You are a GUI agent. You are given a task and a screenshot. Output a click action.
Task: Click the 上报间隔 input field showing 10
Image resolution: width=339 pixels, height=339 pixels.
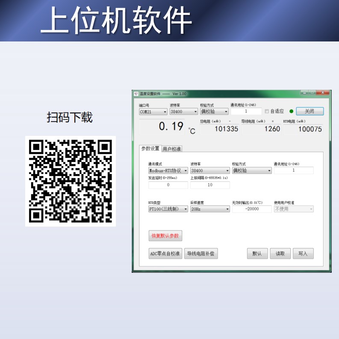coord(210,185)
